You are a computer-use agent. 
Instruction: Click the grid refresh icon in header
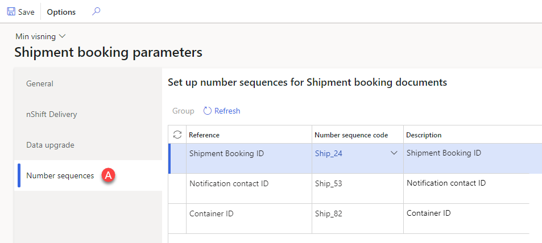pos(177,135)
